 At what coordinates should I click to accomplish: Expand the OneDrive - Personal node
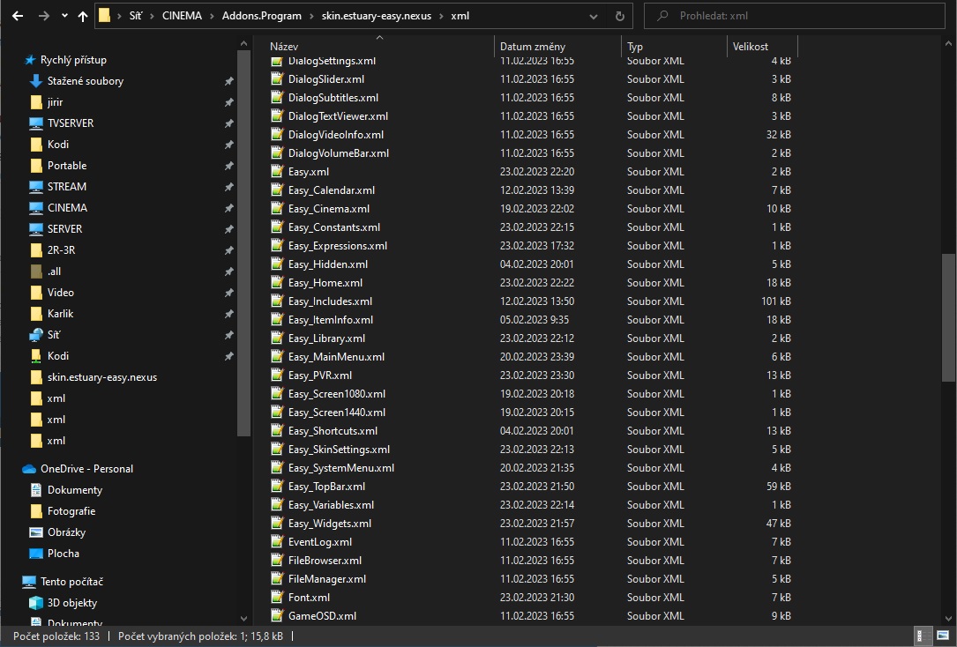tap(12, 469)
